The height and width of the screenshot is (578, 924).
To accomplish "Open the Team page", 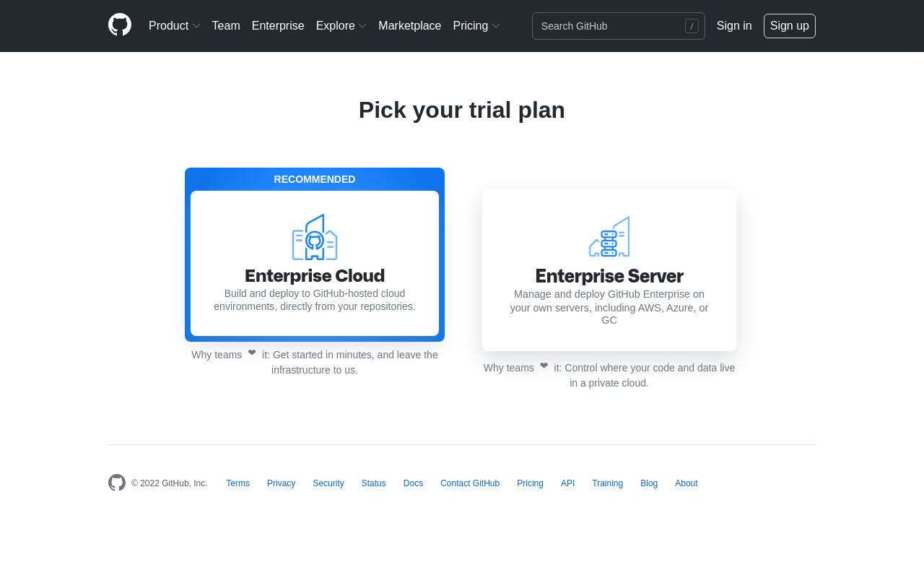I will click(x=226, y=26).
